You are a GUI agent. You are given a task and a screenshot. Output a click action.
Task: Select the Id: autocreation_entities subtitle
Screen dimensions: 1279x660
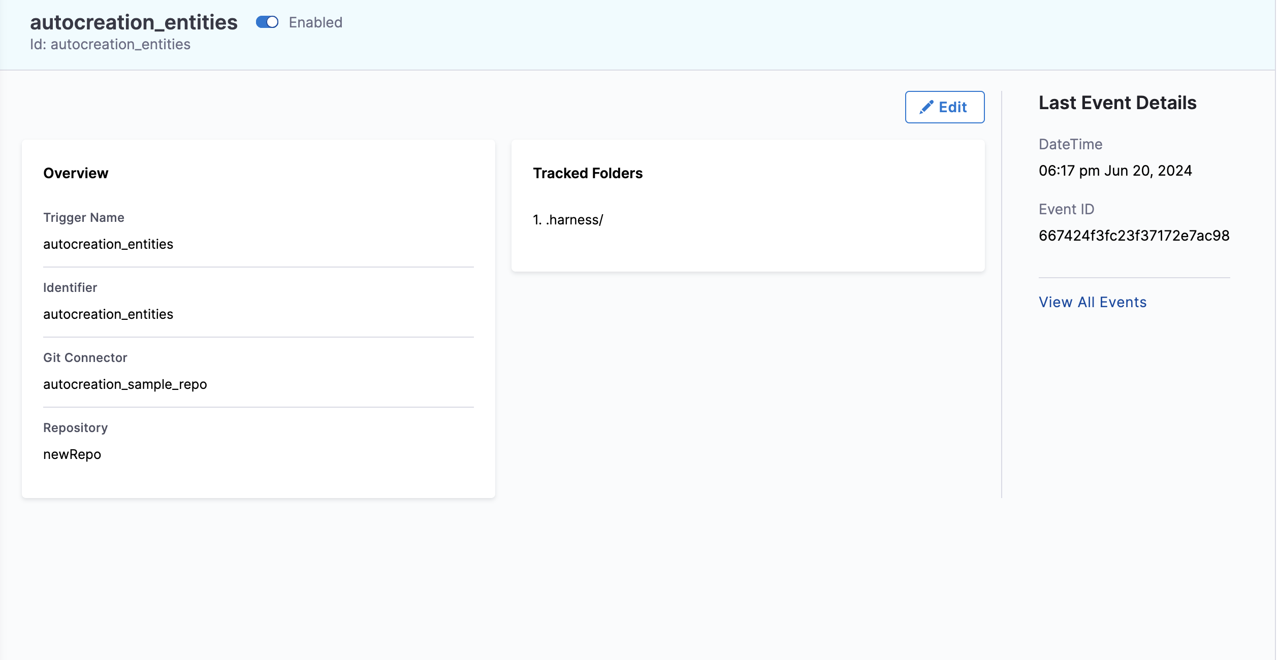tap(110, 45)
